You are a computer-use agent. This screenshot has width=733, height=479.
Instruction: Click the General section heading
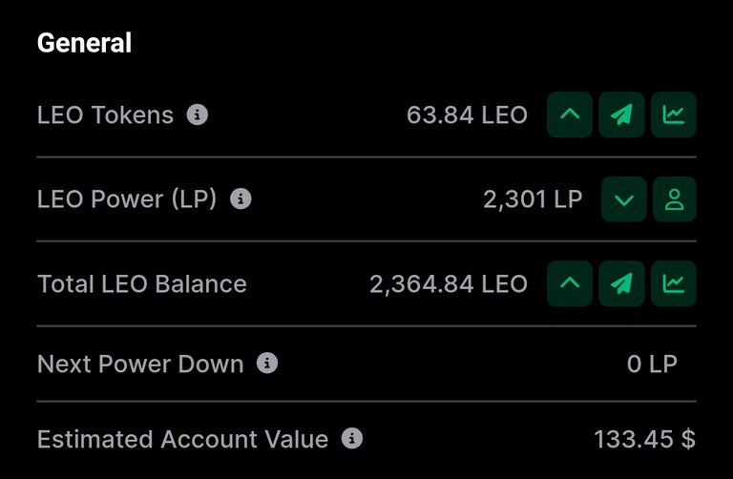click(x=84, y=43)
